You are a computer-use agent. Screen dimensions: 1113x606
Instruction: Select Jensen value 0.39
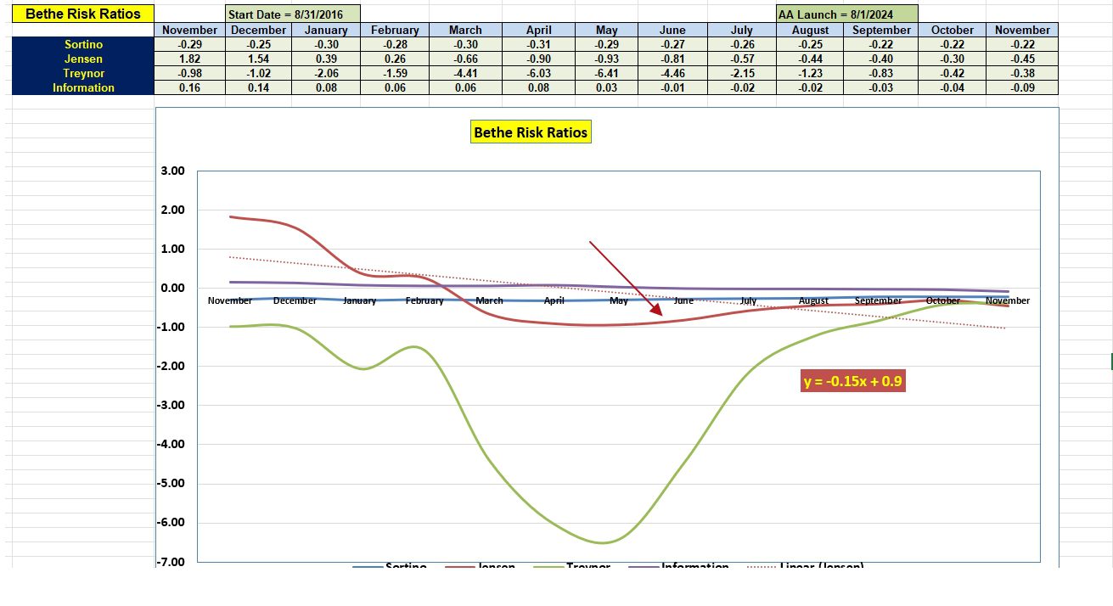pos(326,59)
